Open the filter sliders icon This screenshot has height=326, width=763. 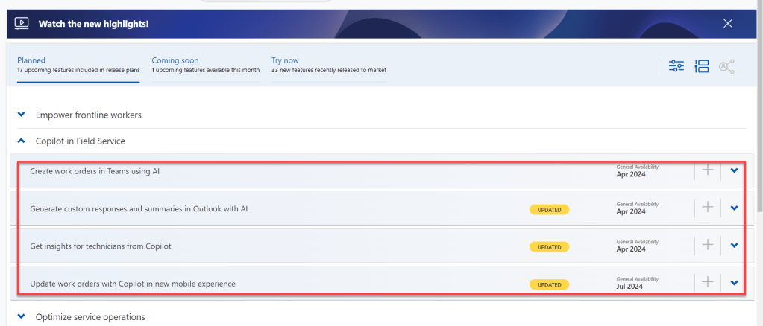676,66
